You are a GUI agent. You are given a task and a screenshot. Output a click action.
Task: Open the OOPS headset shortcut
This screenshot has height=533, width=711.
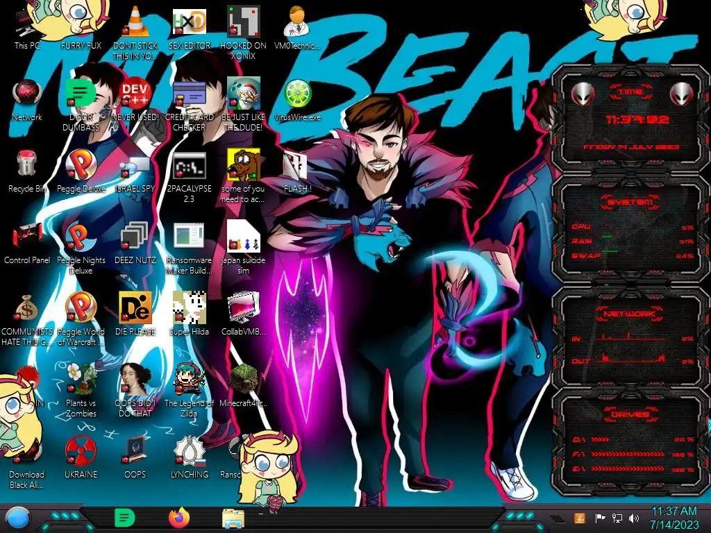pos(135,458)
